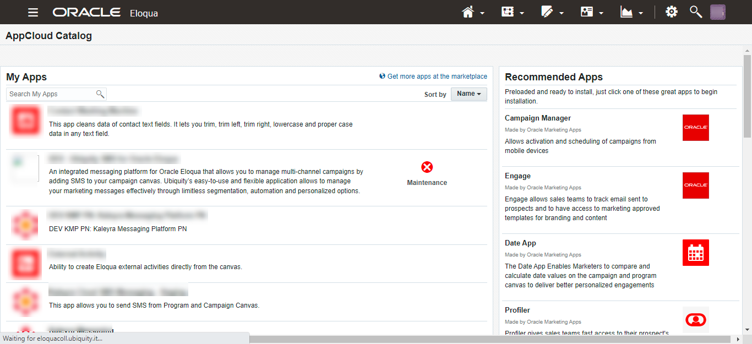
Task: Click the SMS messaging platform app broken thumbnail
Action: tap(25, 168)
